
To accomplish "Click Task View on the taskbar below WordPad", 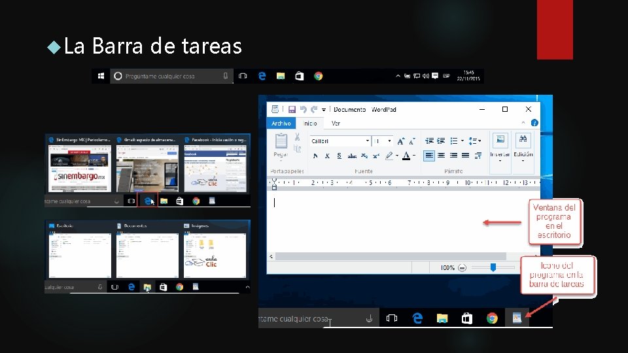I will click(392, 318).
